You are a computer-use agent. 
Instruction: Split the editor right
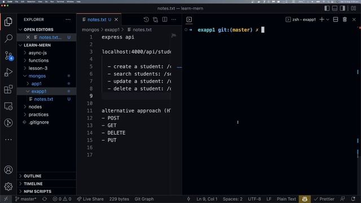click(x=165, y=20)
